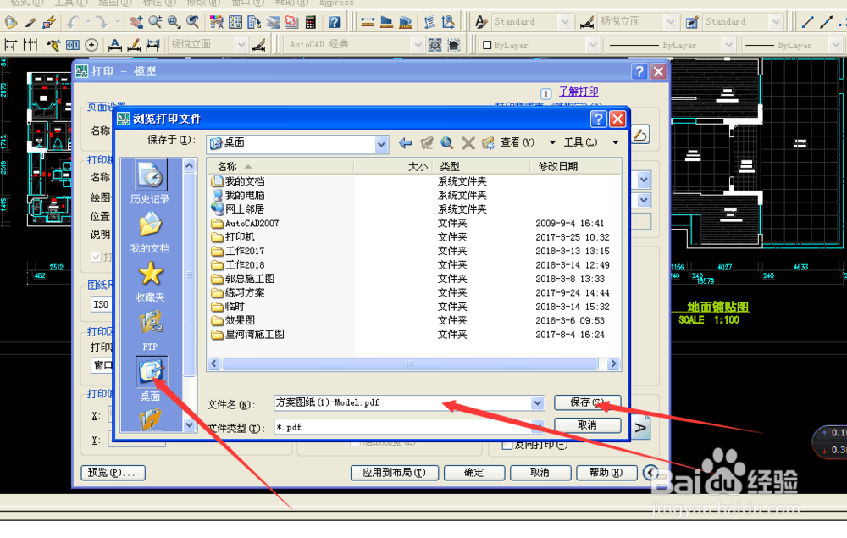This screenshot has height=538, width=847.
Task: Expand the 文件类型 *.pdf dropdown
Action: click(537, 425)
